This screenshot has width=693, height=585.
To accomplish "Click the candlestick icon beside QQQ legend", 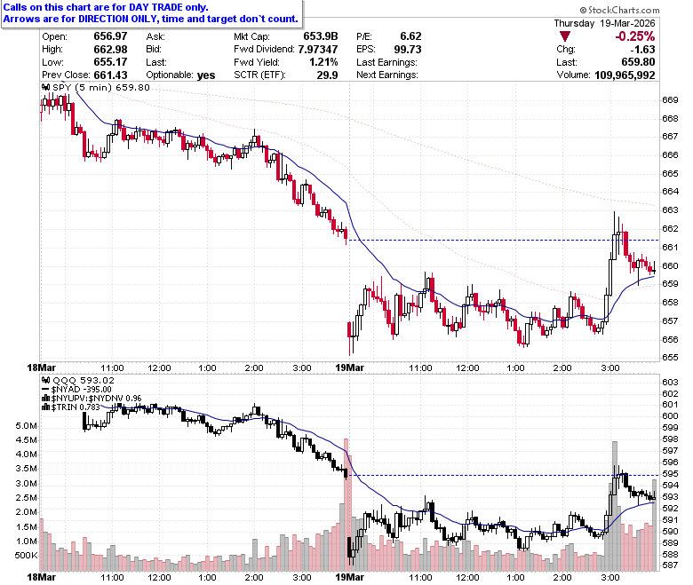I will (x=45, y=380).
